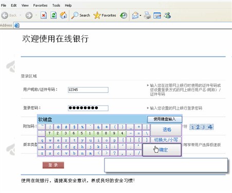232x193 pixels.
Task: Open the Help menu
Action: (68, 6)
